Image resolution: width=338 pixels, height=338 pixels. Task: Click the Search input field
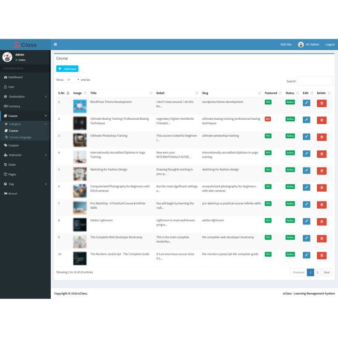click(x=314, y=81)
